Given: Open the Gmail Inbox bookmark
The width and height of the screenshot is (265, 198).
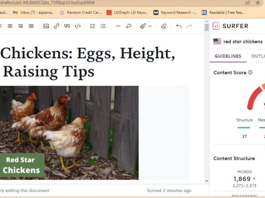Looking at the screenshot, I should point(34,12).
